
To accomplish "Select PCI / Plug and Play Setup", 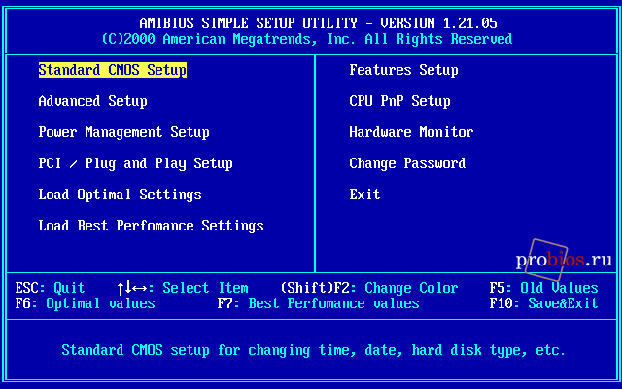I will coord(135,163).
